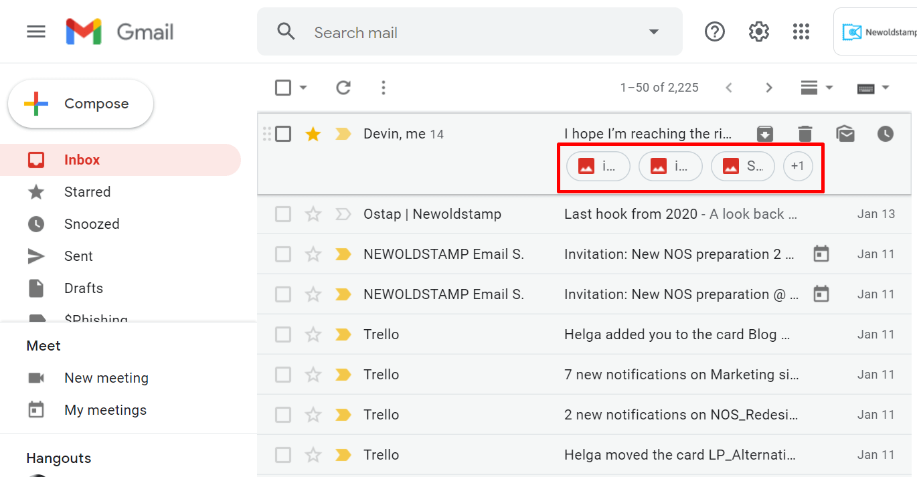917x477 pixels.
Task: Unstar the starred Devin email
Action: pos(313,134)
